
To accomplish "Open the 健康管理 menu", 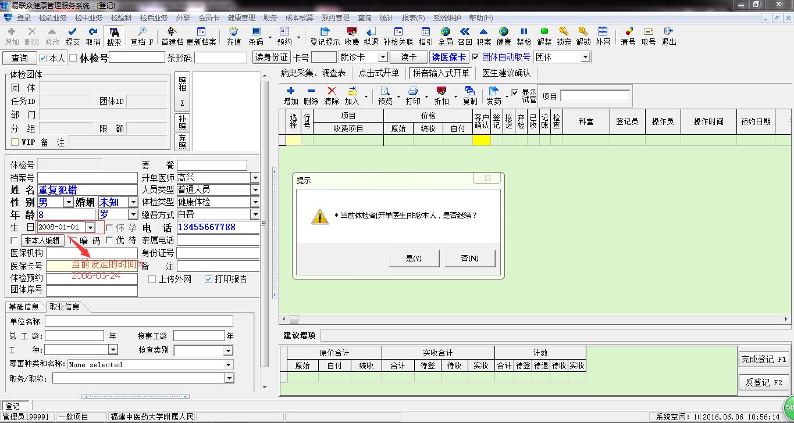I will (x=241, y=18).
